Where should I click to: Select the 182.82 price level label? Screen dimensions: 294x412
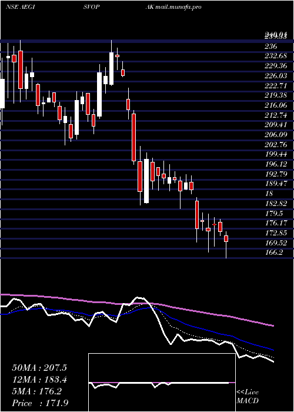[x=276, y=204]
